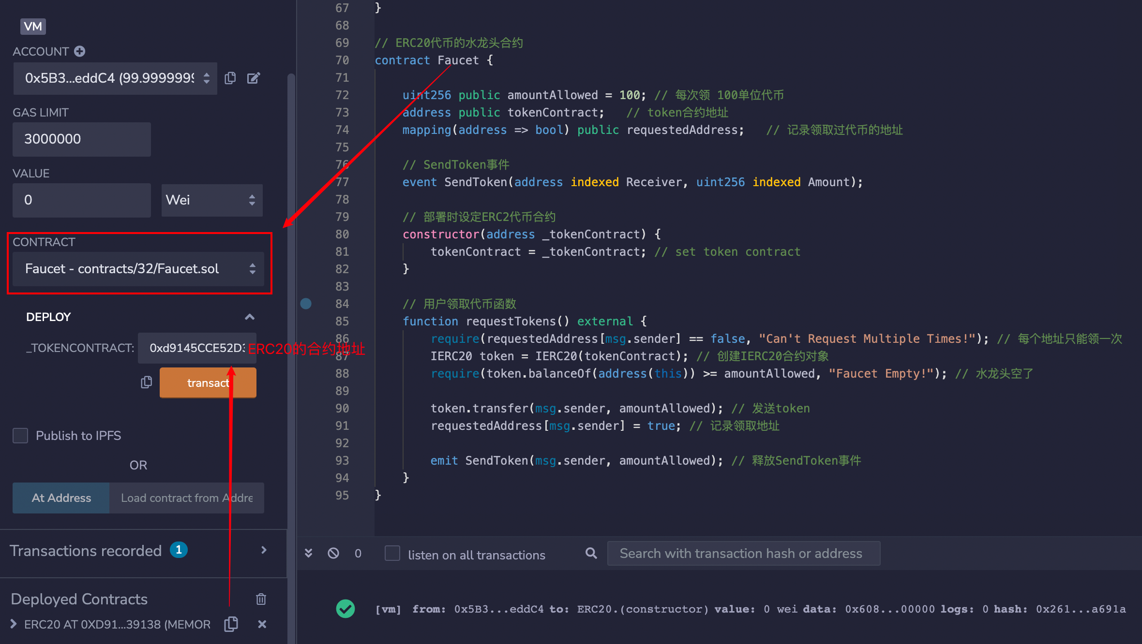Click the transact deploy button
Image resolution: width=1142 pixels, height=644 pixels.
(x=207, y=383)
